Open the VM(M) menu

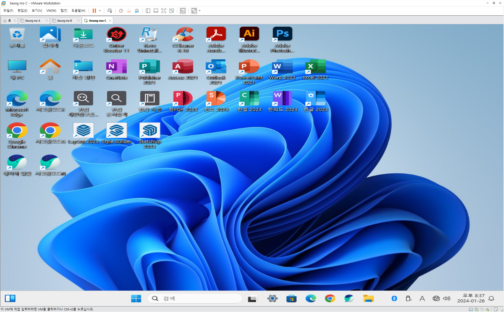[51, 11]
